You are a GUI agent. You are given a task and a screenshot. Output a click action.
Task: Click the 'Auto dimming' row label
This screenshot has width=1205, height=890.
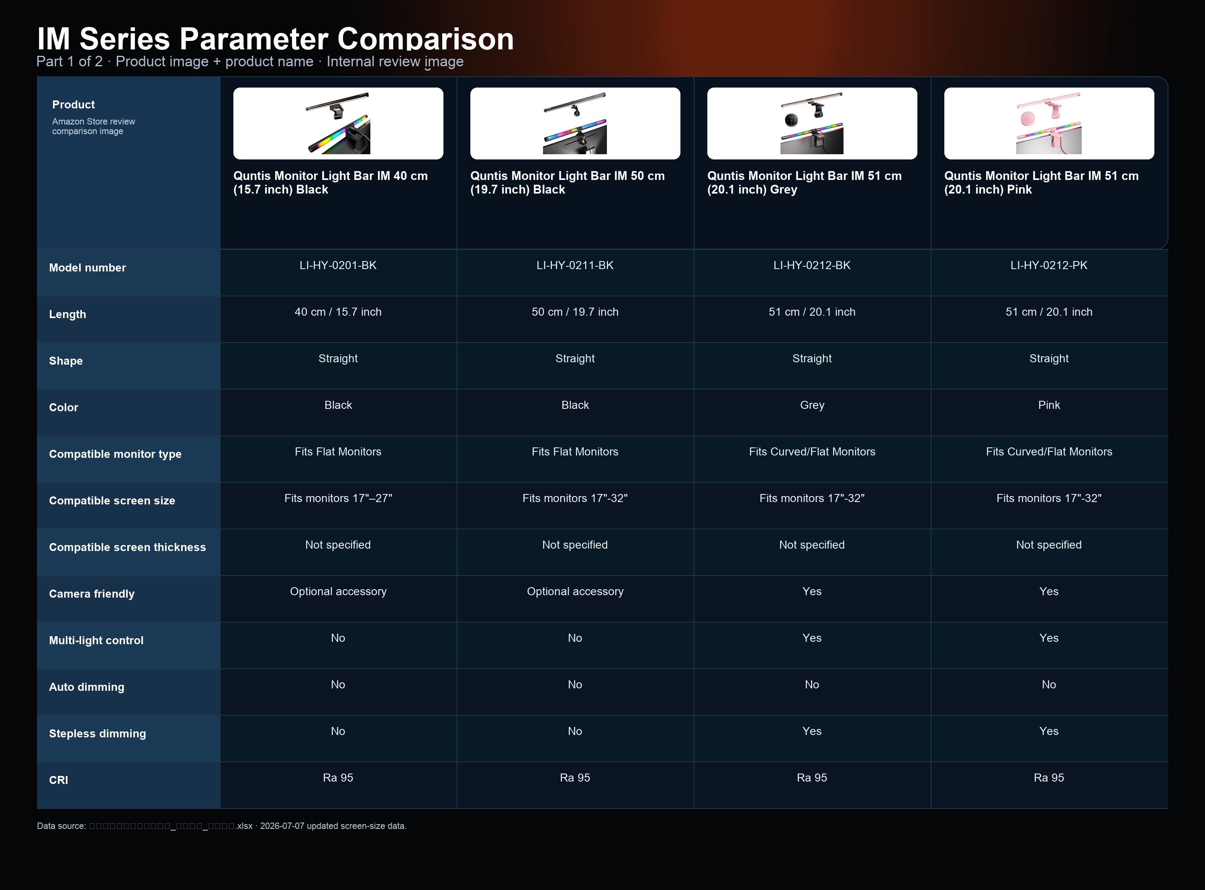click(x=86, y=687)
